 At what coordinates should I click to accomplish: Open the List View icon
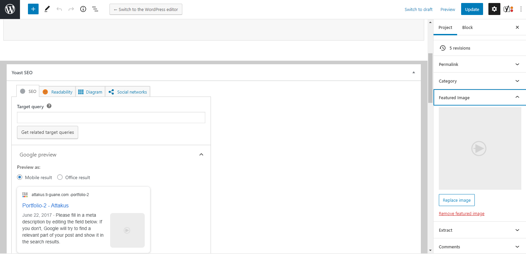pos(95,9)
